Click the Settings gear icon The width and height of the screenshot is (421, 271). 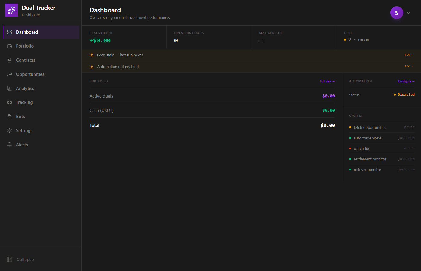(9, 131)
